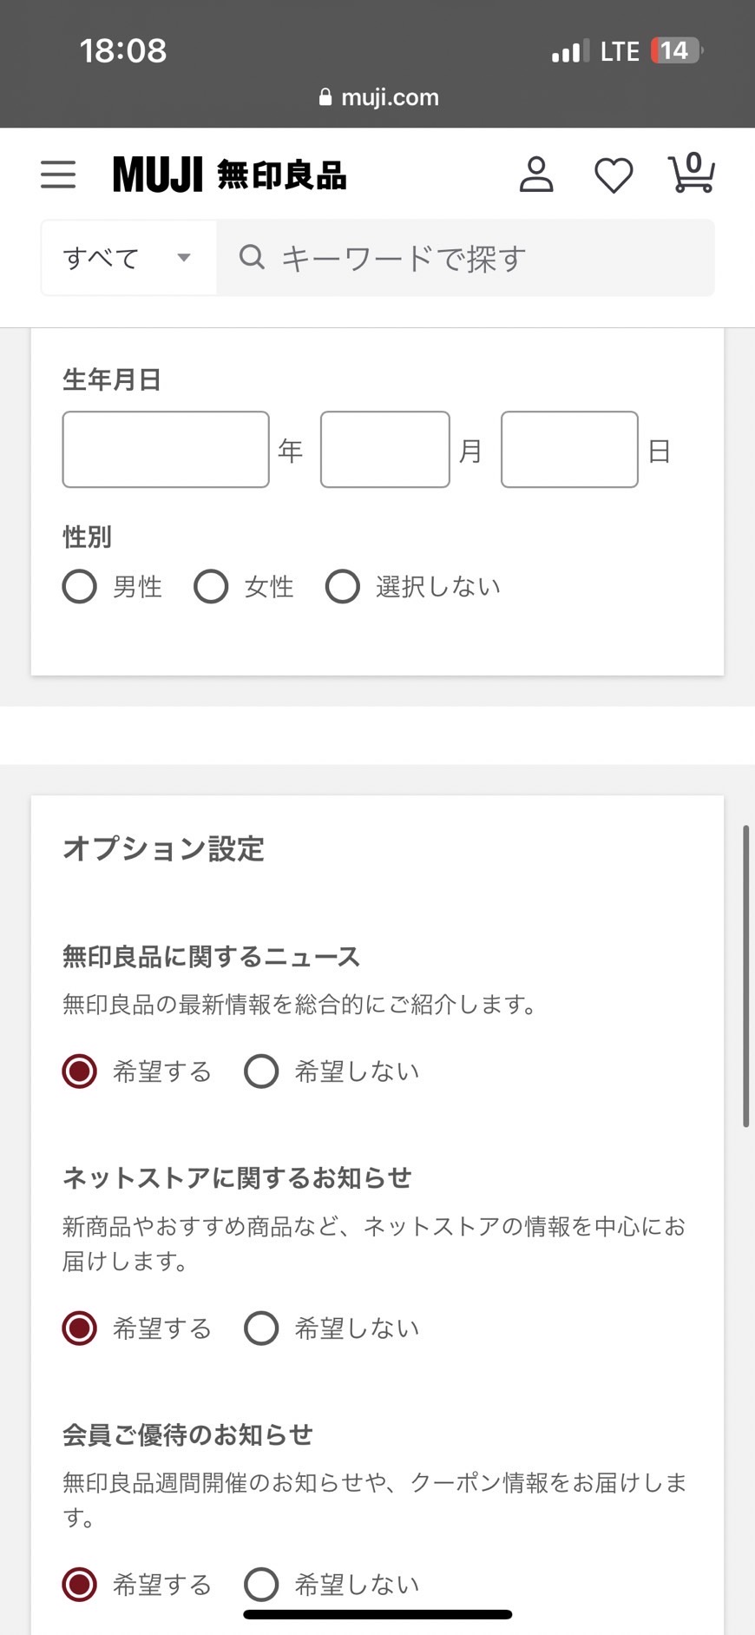The height and width of the screenshot is (1635, 755).
Task: Select 女性 gender option
Action: [211, 586]
